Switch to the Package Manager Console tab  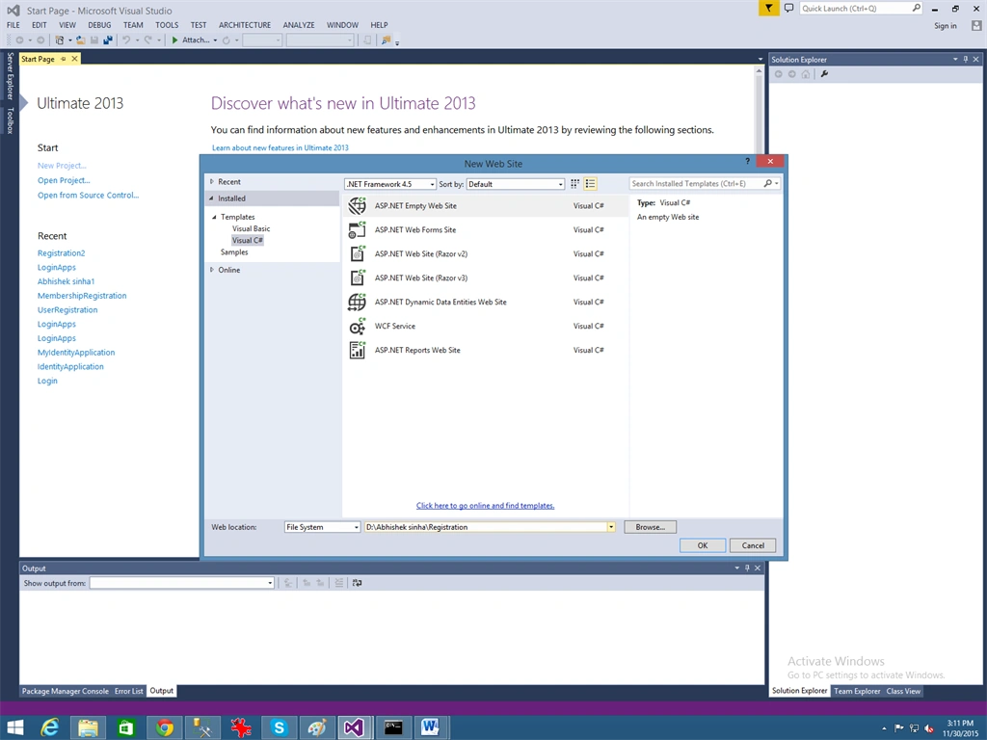tap(65, 691)
